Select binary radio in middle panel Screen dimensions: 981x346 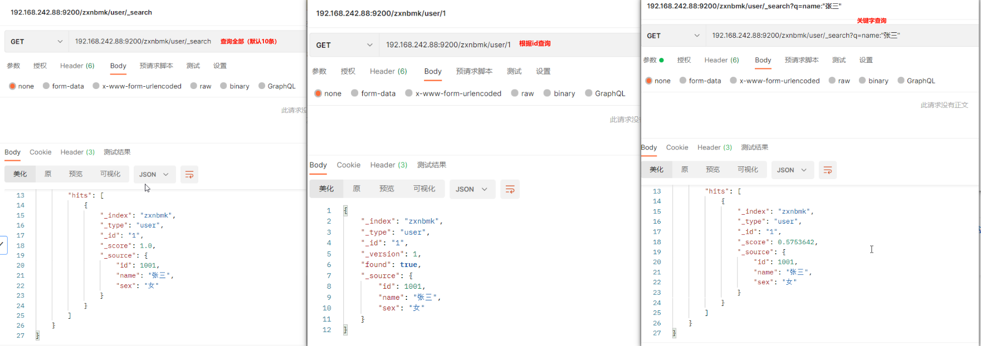547,93
